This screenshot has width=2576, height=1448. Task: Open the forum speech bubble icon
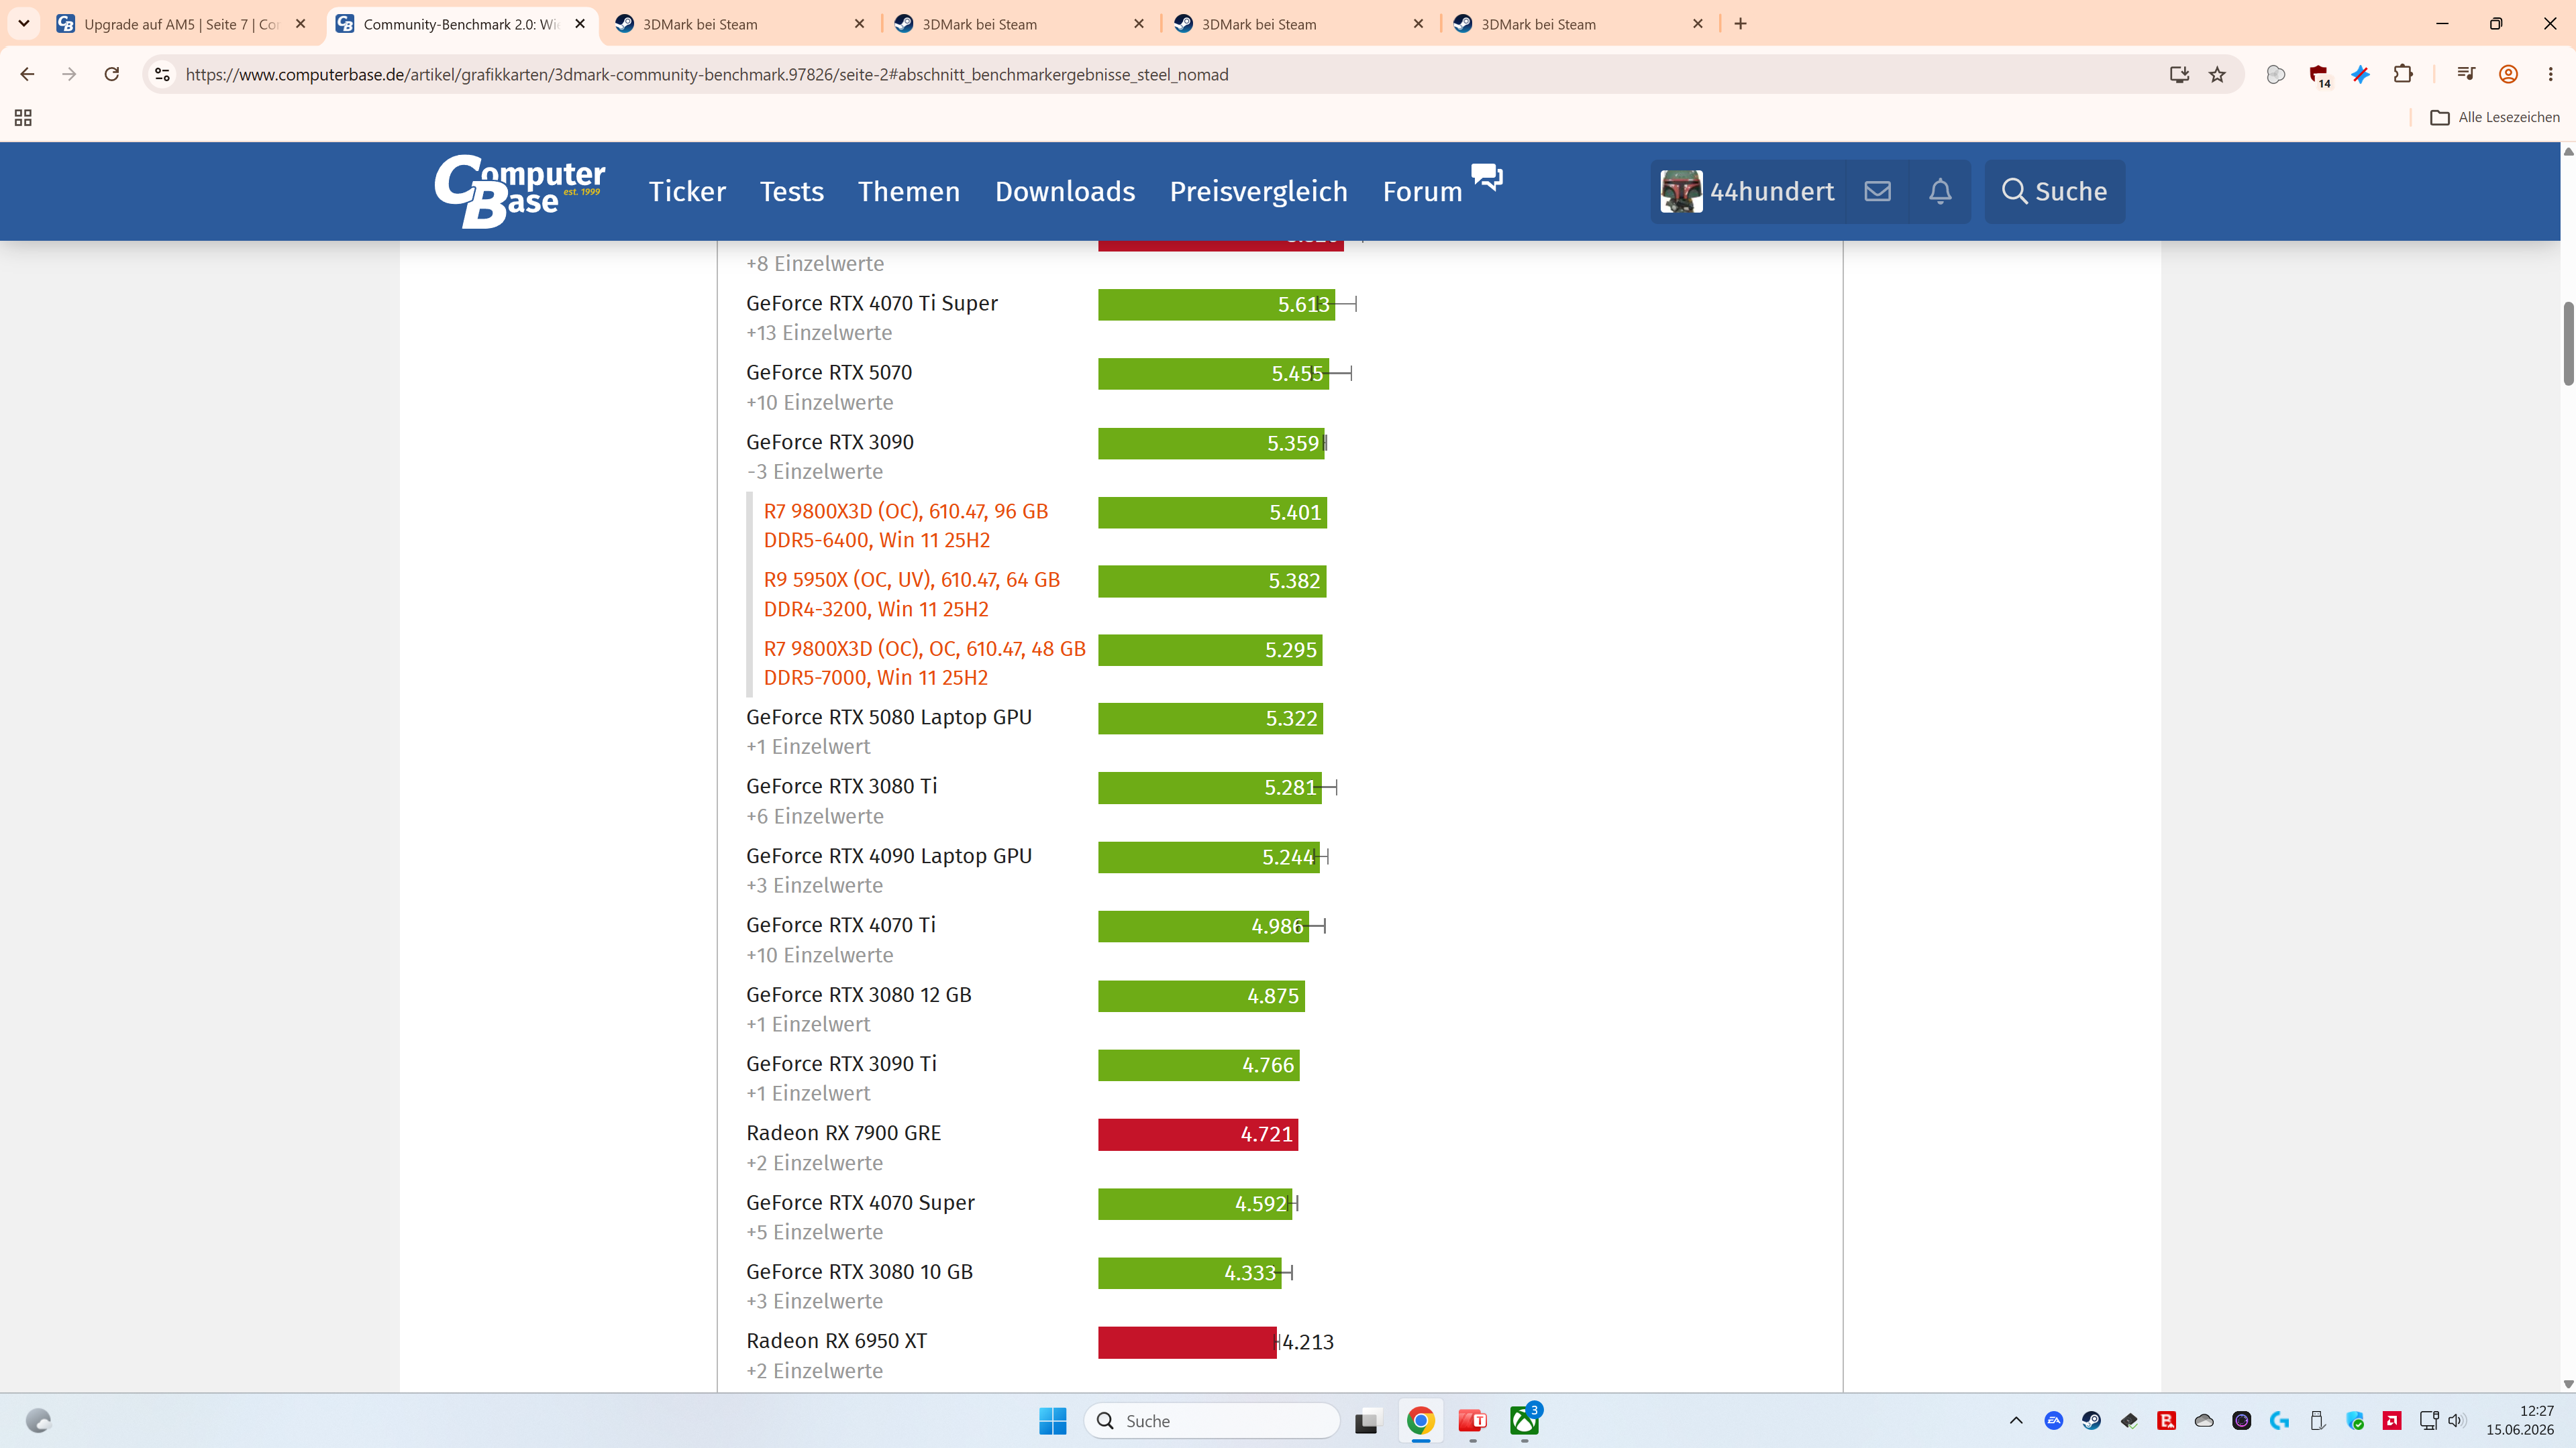(1487, 177)
